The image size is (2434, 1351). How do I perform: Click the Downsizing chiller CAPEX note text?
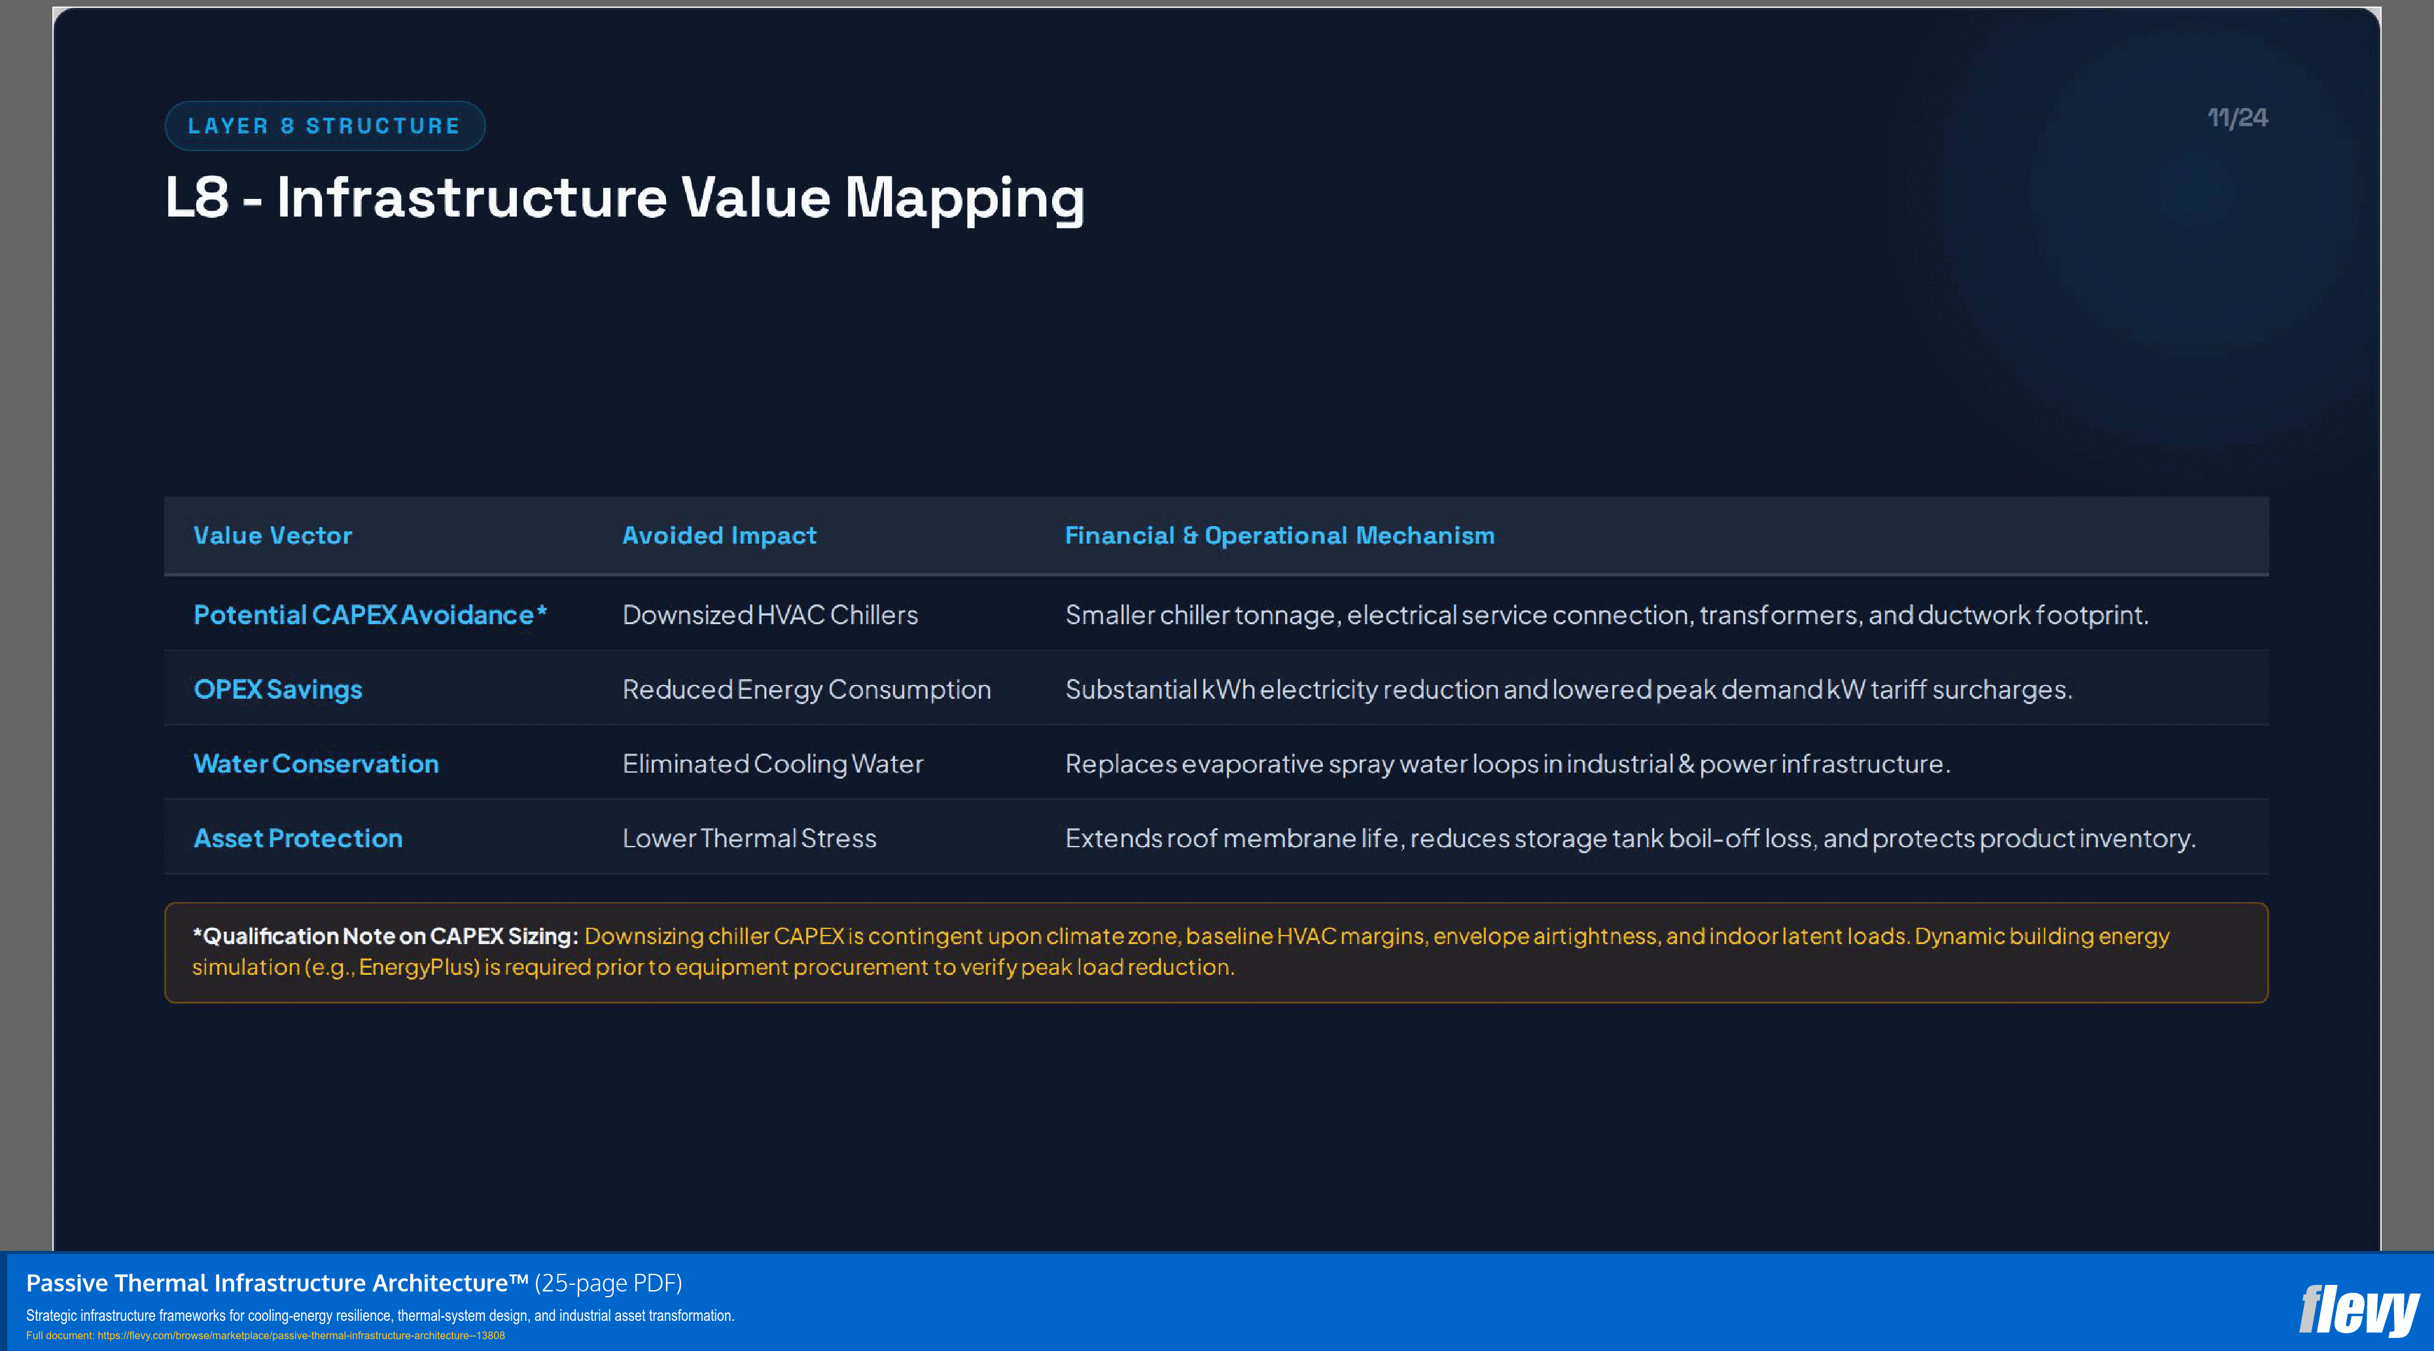point(1181,951)
